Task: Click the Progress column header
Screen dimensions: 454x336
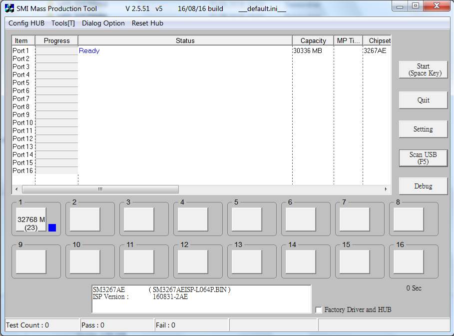Action: [x=57, y=40]
